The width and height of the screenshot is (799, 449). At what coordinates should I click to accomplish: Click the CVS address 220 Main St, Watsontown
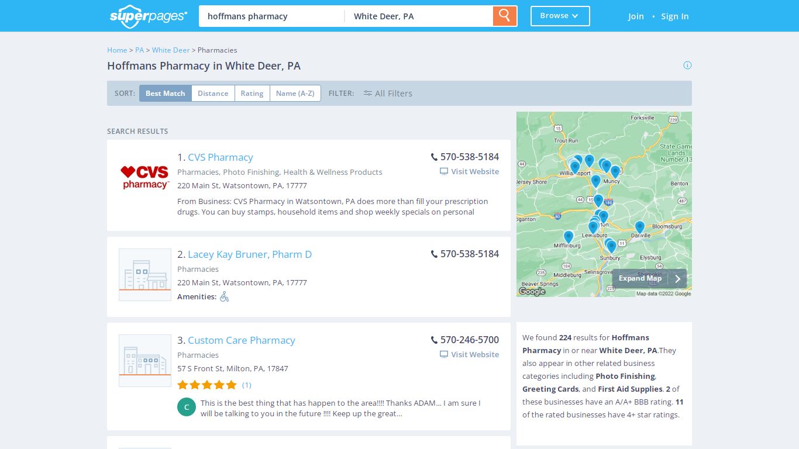[x=242, y=186]
